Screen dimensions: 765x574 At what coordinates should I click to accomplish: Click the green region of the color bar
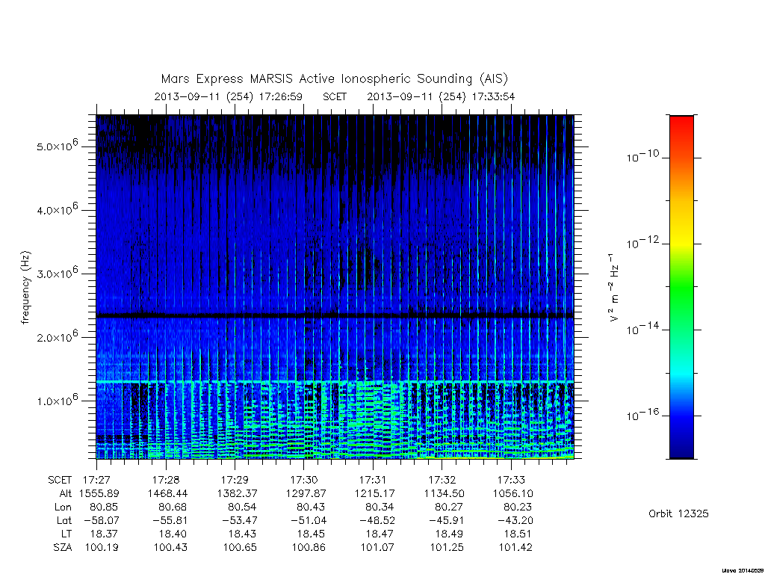point(681,288)
